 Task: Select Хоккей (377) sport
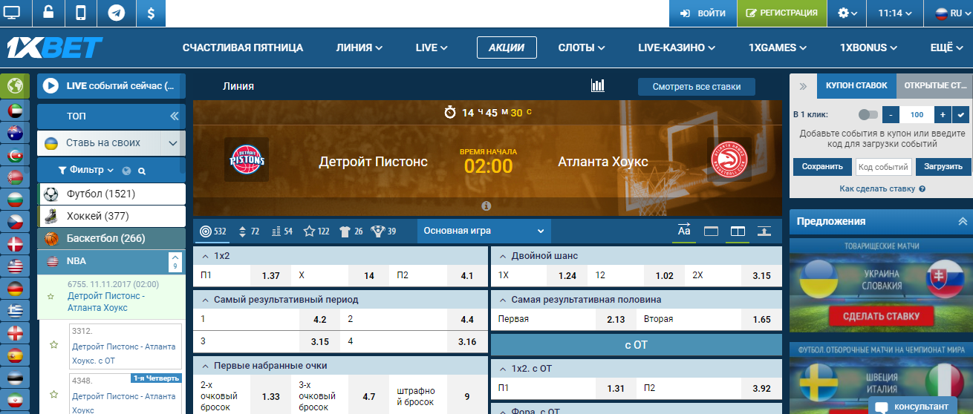tap(111, 216)
